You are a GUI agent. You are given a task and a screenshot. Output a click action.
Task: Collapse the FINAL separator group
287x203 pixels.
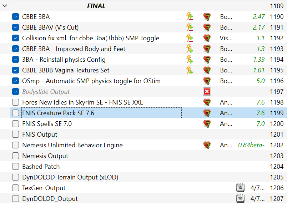pos(5,6)
